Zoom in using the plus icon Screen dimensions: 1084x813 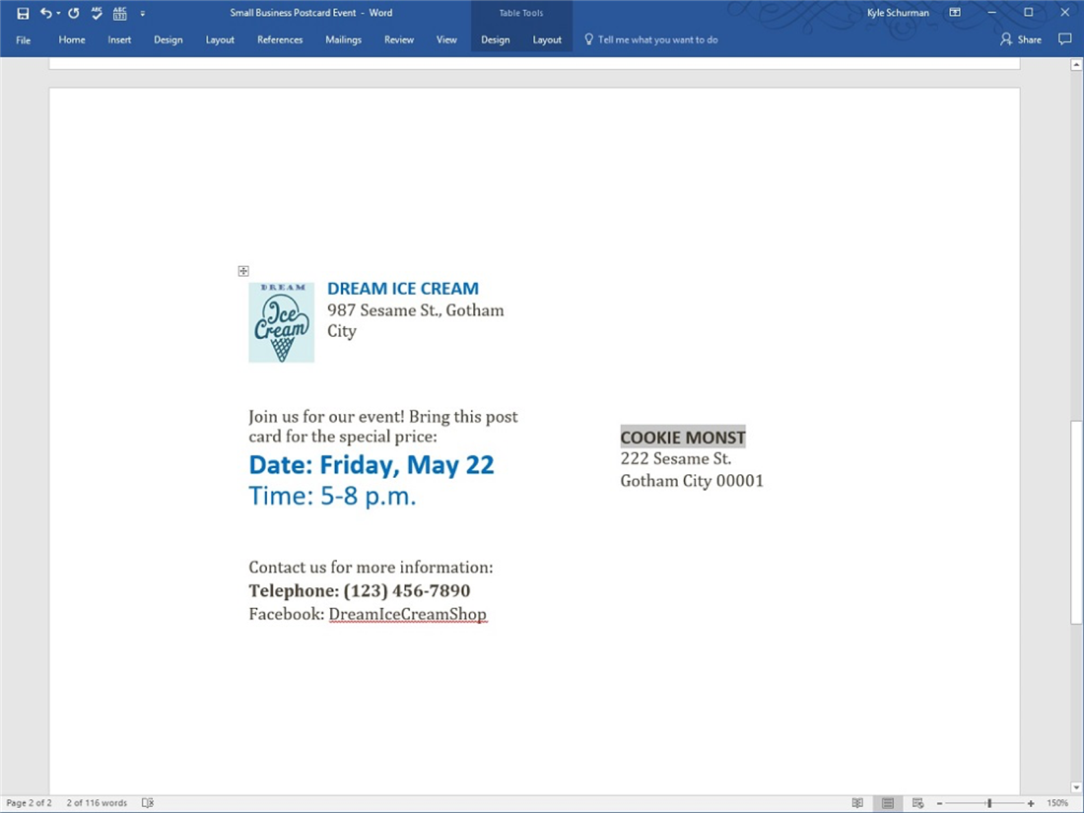point(1030,802)
